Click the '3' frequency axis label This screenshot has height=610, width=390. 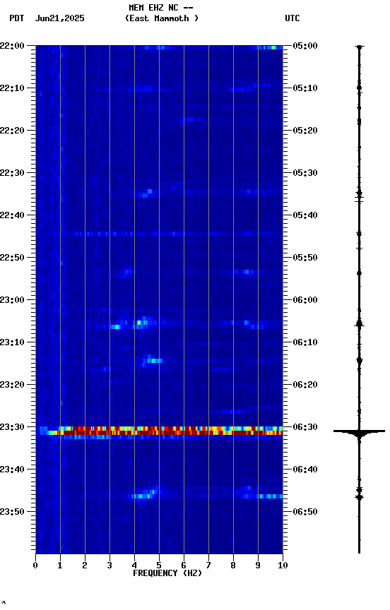tap(110, 566)
